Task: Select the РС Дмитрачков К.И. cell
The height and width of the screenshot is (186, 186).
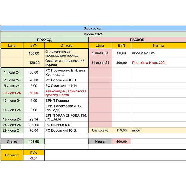Action: tap(66, 86)
